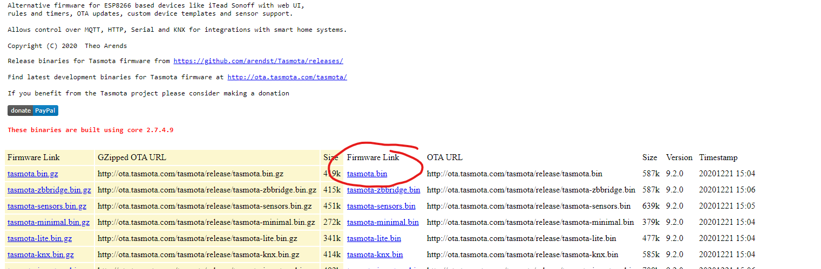Click the 639k size cell
Image resolution: width=821 pixels, height=269 pixels.
[651, 206]
